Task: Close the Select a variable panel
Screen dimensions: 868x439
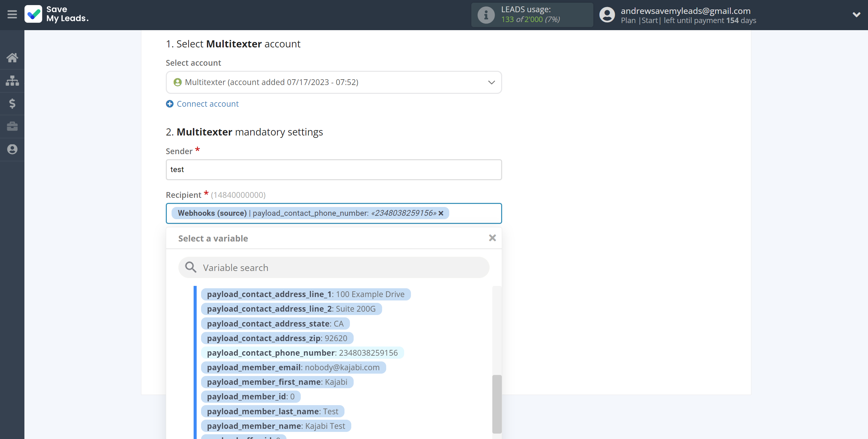Action: tap(492, 238)
